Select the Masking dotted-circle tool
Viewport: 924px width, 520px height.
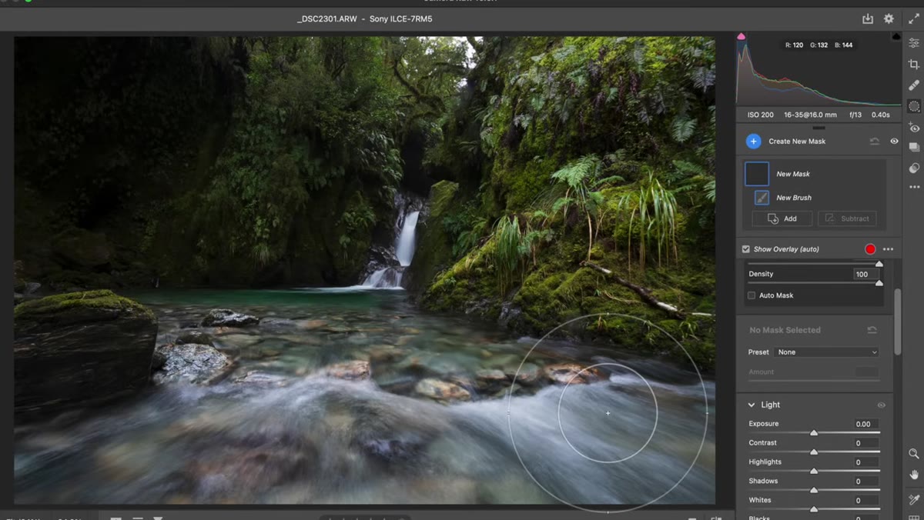point(914,106)
